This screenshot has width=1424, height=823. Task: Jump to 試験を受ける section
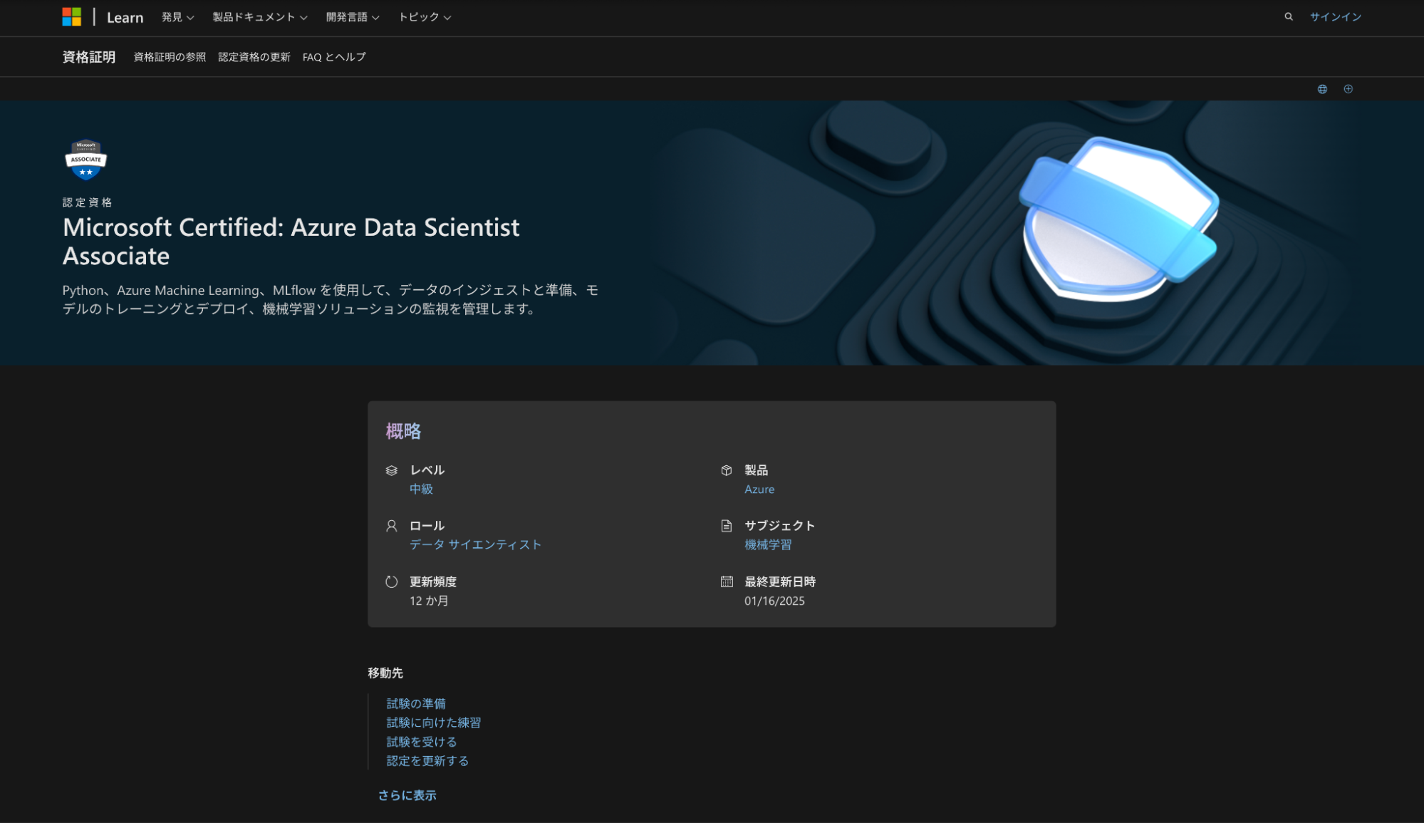[x=421, y=742]
